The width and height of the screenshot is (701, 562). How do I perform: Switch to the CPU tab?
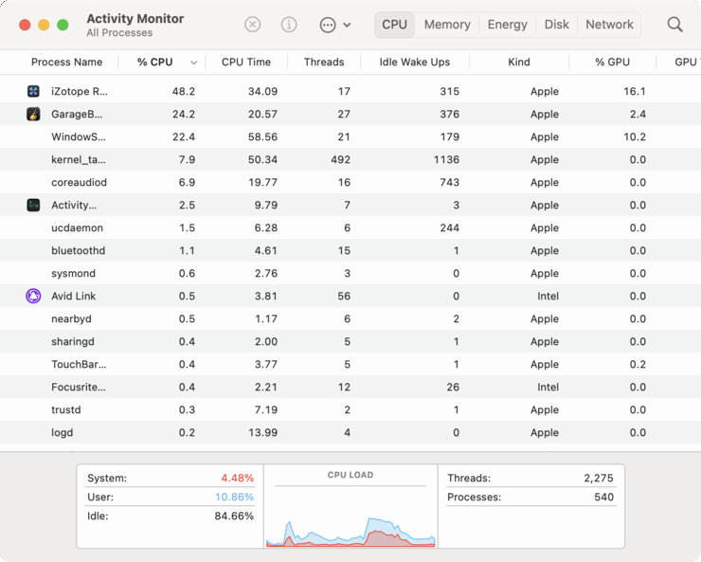pyautogui.click(x=394, y=25)
